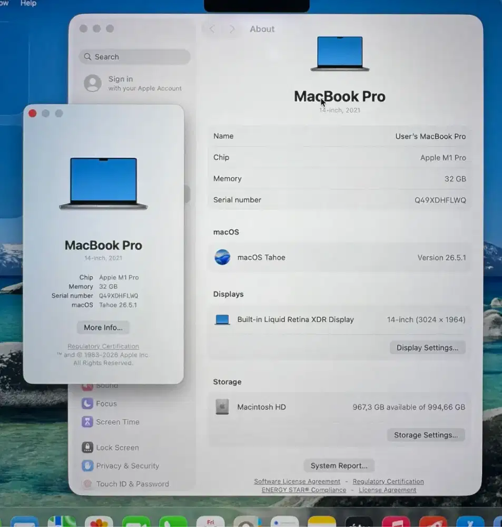Open System Report...
502x527 pixels.
(339, 466)
